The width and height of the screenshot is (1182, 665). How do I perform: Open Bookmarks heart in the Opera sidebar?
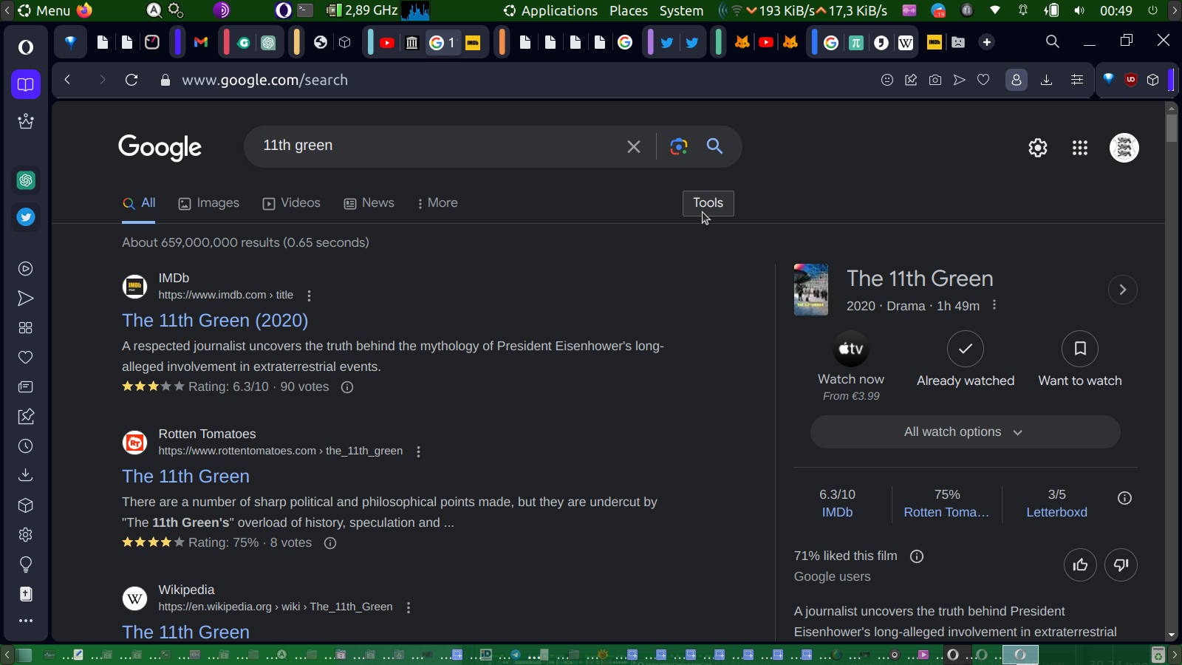(x=26, y=358)
